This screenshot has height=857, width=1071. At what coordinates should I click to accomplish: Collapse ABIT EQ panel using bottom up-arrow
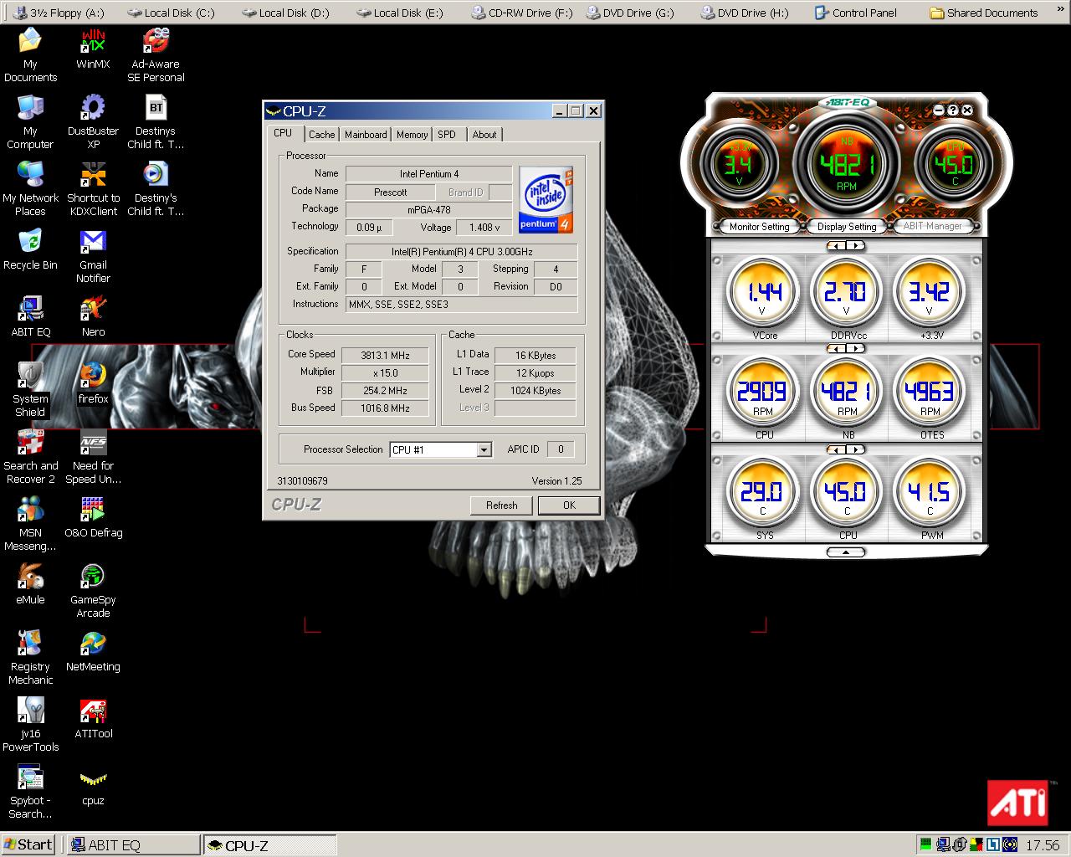tap(846, 552)
